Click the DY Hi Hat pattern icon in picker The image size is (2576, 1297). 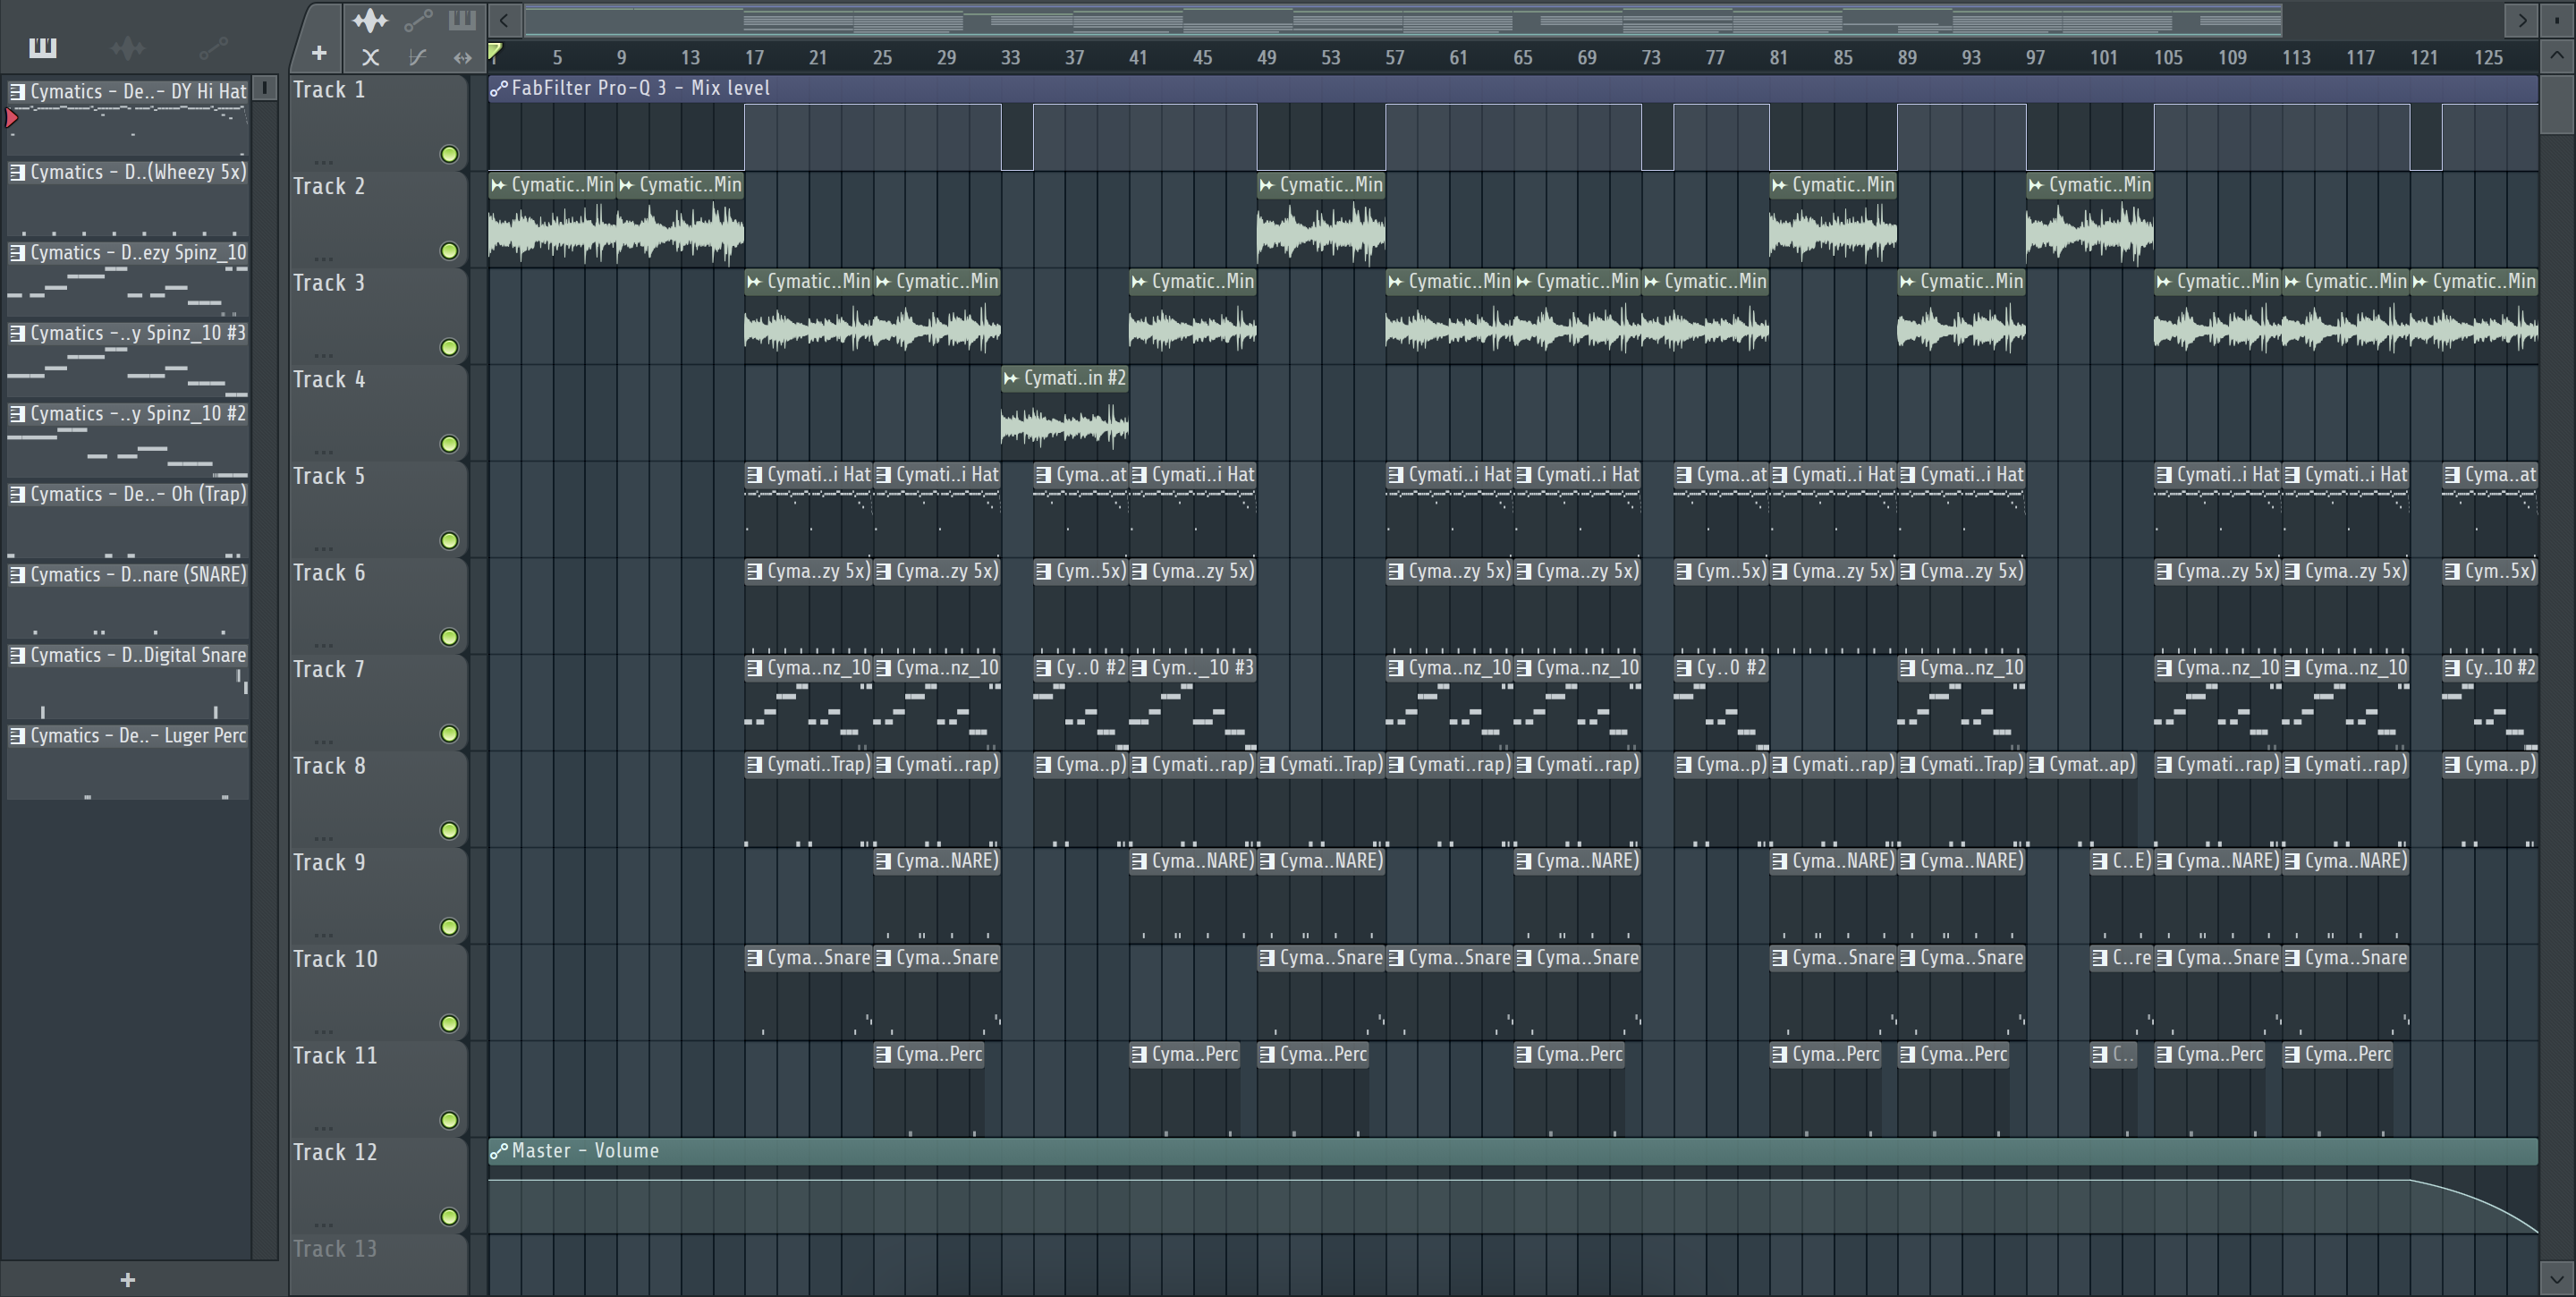click(x=17, y=92)
